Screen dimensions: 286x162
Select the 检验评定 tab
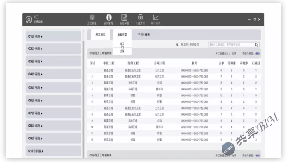pyautogui.click(x=122, y=35)
